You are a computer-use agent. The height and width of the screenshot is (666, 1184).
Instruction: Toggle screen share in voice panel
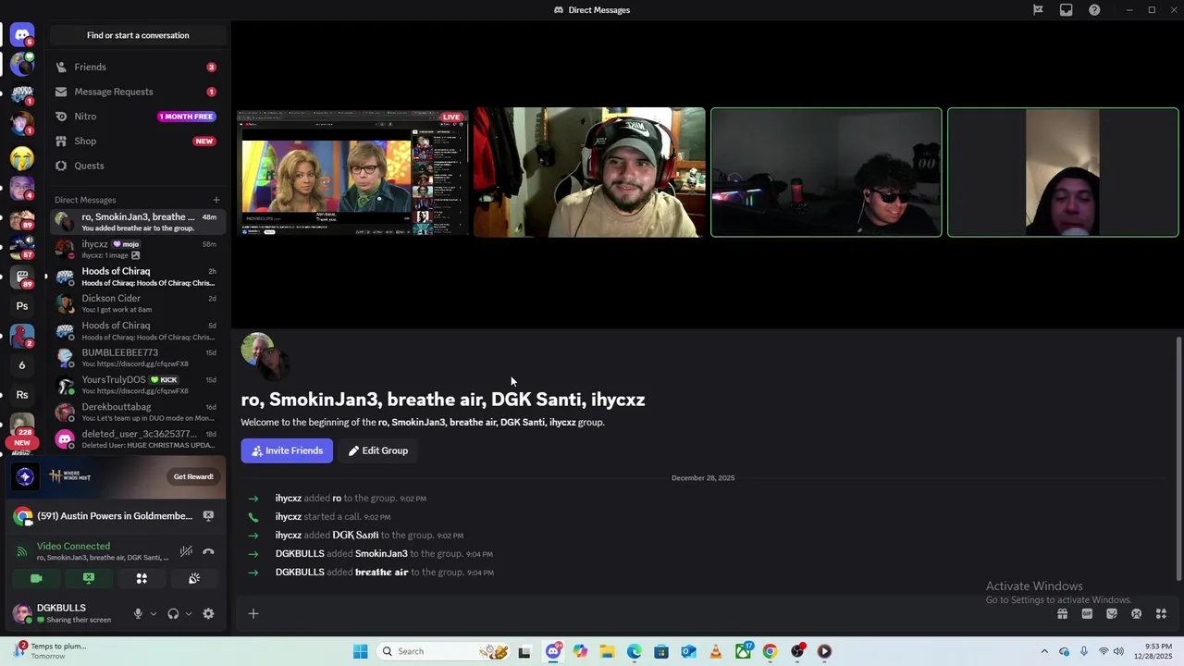coord(89,578)
